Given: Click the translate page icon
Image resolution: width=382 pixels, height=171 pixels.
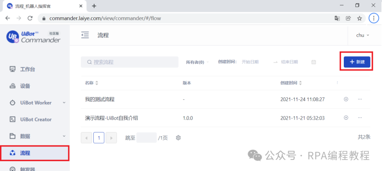Looking at the screenshot, I should [337, 18].
